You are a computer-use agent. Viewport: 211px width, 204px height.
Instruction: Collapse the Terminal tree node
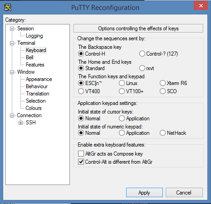click(x=12, y=43)
